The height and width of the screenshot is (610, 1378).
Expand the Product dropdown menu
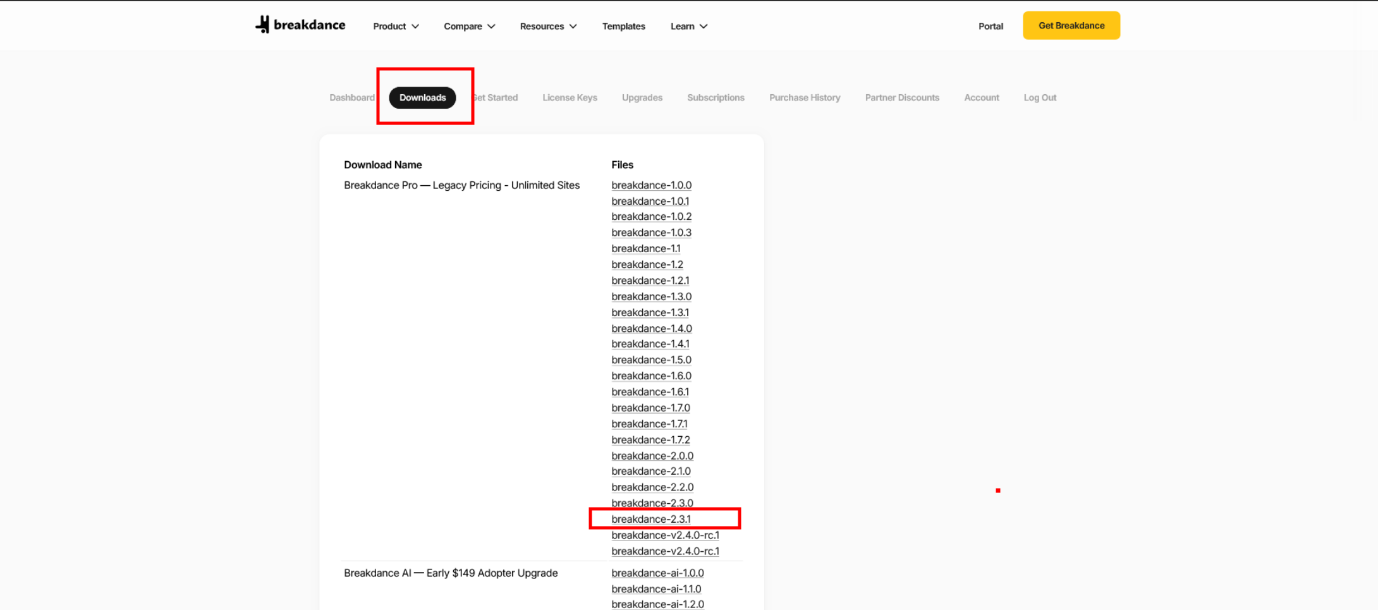click(x=396, y=26)
